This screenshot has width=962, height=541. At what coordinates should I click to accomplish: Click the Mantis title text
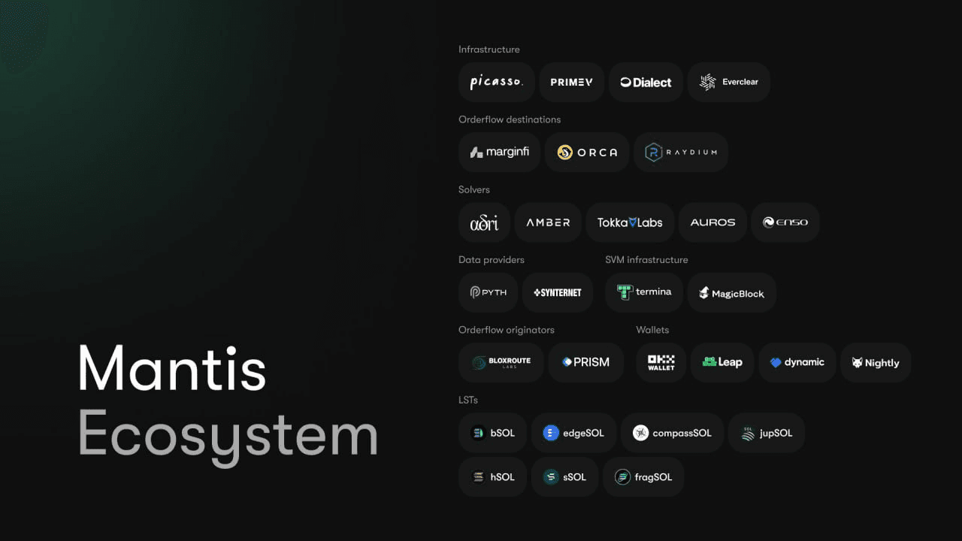click(x=172, y=368)
